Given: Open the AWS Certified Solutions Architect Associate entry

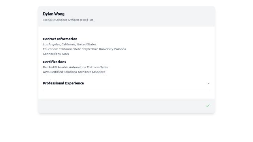Looking at the screenshot, I should click(x=74, y=72).
